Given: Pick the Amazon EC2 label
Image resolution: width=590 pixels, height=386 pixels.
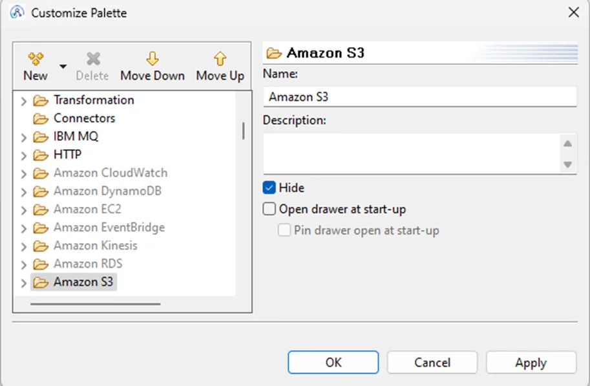Looking at the screenshot, I should (x=87, y=209).
